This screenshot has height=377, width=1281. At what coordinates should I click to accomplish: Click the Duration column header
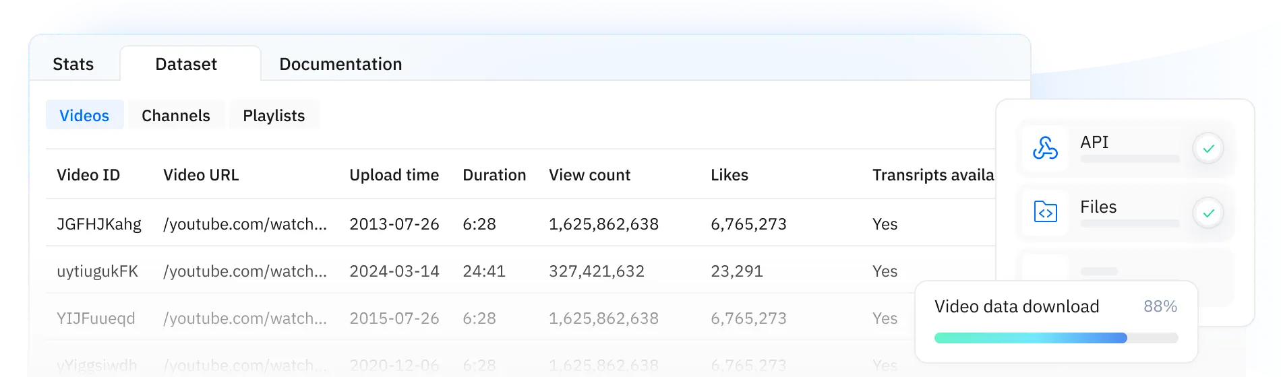click(494, 175)
